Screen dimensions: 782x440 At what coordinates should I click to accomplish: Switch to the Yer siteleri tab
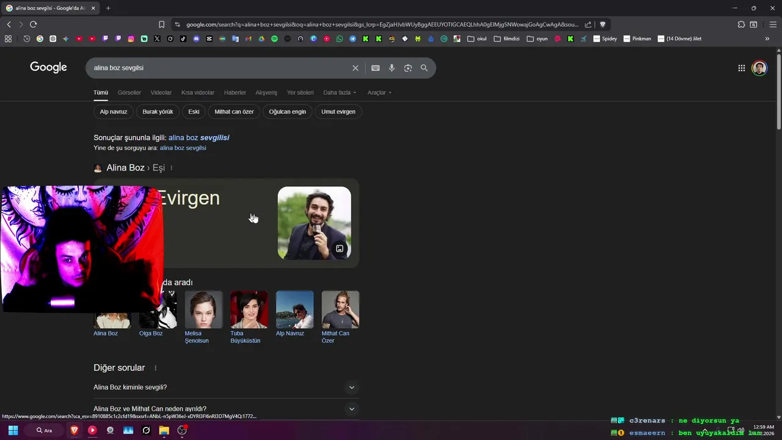pyautogui.click(x=300, y=92)
